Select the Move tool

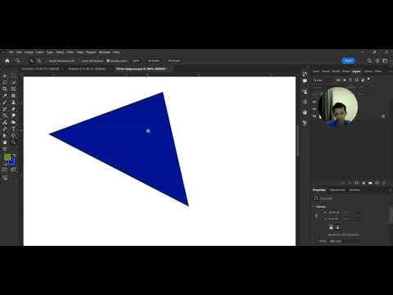coord(5,75)
